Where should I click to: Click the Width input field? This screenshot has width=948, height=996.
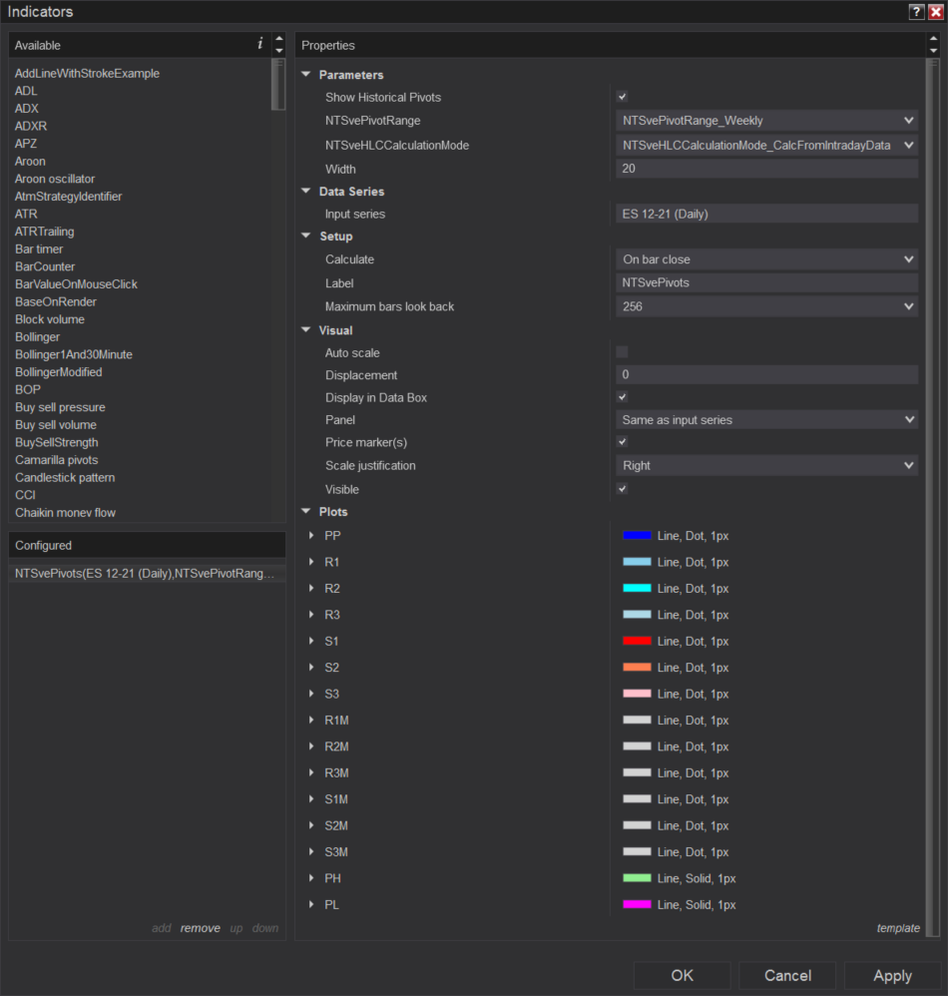click(766, 169)
